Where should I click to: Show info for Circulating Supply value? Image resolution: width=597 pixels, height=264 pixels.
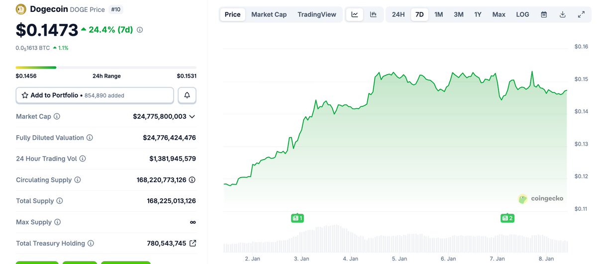(192, 180)
